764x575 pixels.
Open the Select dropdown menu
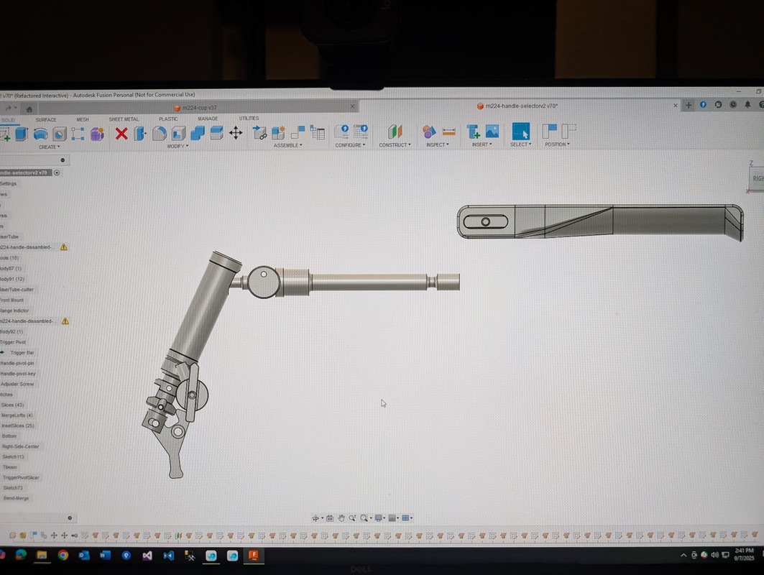[x=521, y=144]
